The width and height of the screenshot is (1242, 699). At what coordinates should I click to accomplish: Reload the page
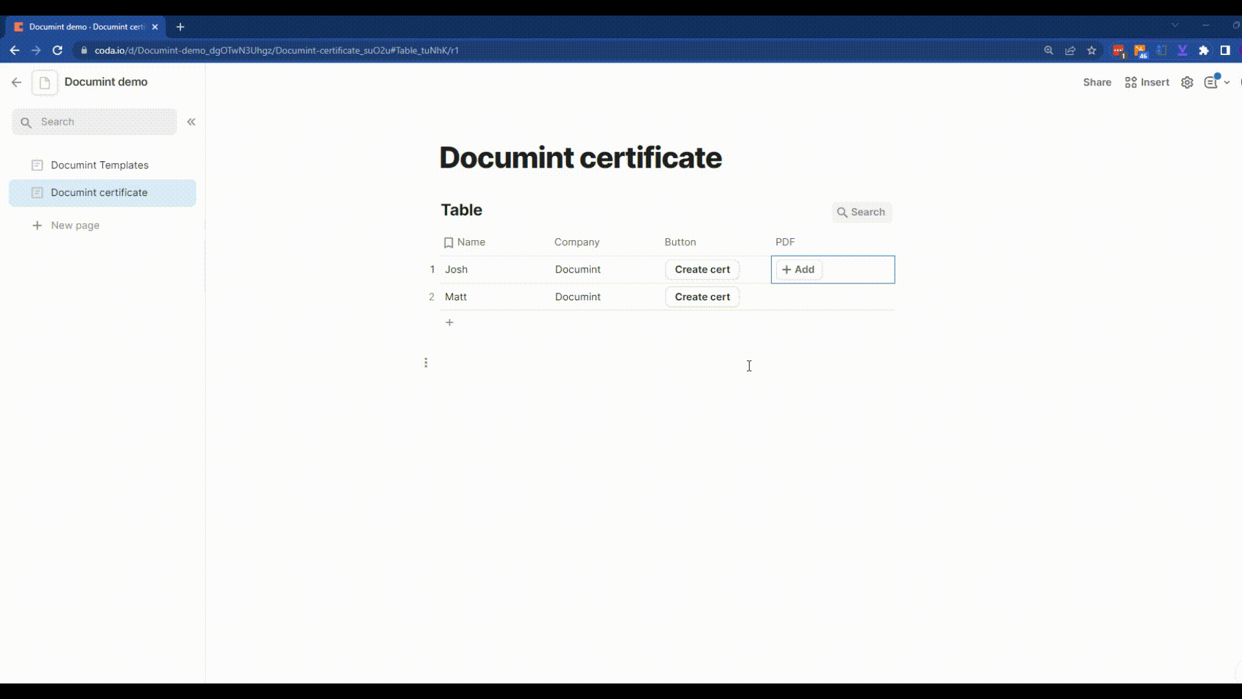58,50
